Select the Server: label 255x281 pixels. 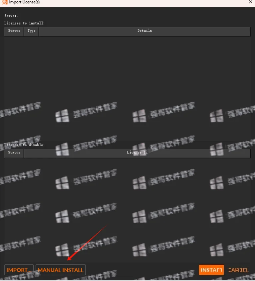point(11,16)
